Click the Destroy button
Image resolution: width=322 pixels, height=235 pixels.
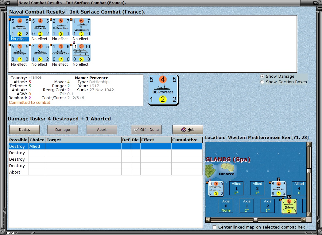(25, 130)
